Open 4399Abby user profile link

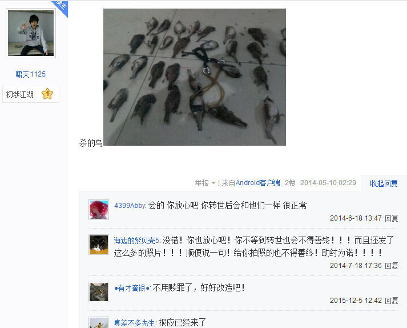[130, 206]
